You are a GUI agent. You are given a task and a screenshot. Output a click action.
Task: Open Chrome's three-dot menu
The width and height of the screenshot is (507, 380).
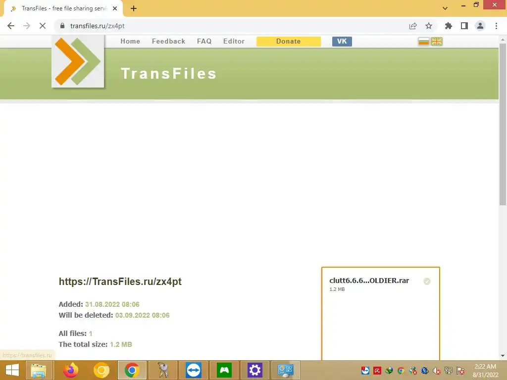[x=496, y=26]
